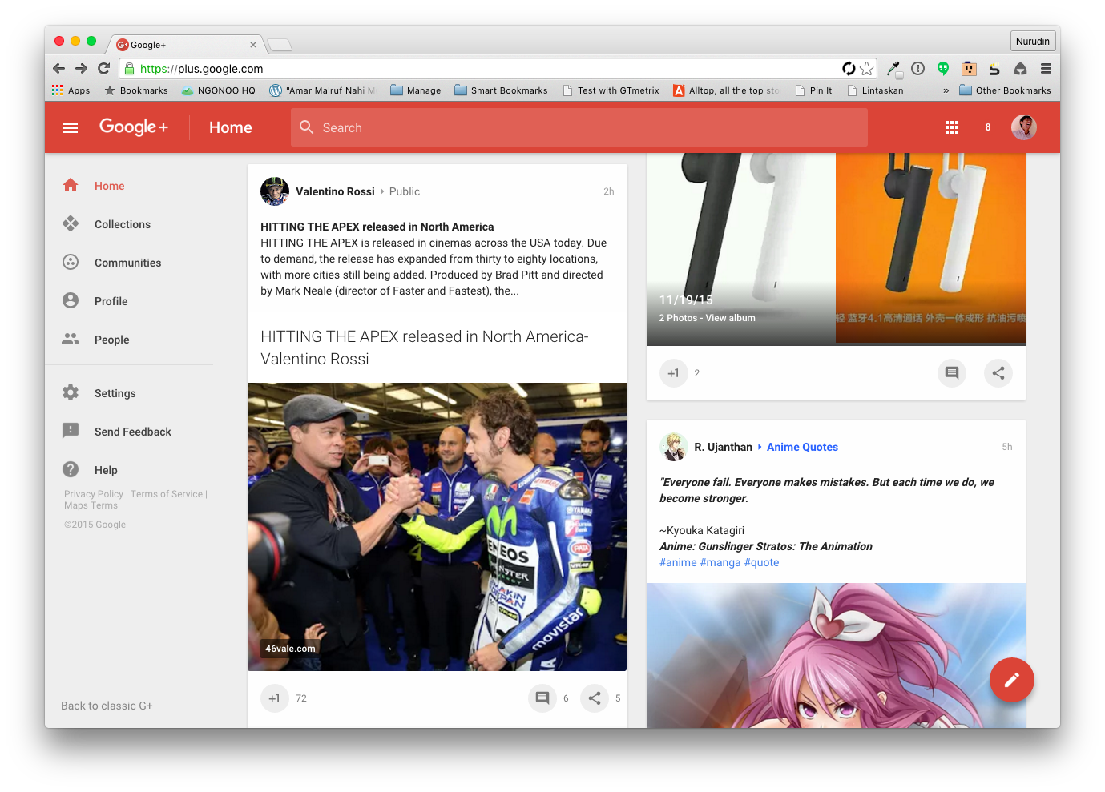Open Test with GTmetrix bookmark
This screenshot has width=1105, height=792.
[x=611, y=90]
